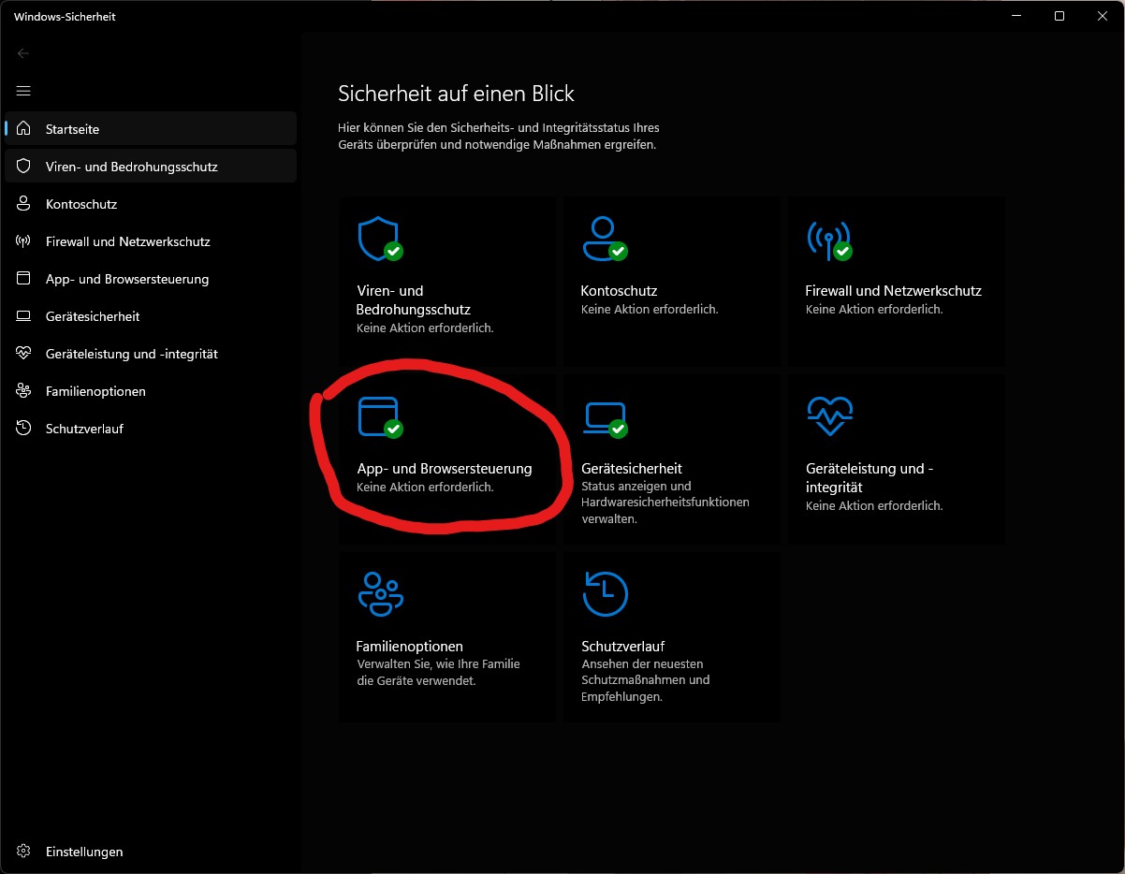Open the Viren- und Bedrohungsschutz tile title
This screenshot has width=1125, height=874.
click(413, 299)
